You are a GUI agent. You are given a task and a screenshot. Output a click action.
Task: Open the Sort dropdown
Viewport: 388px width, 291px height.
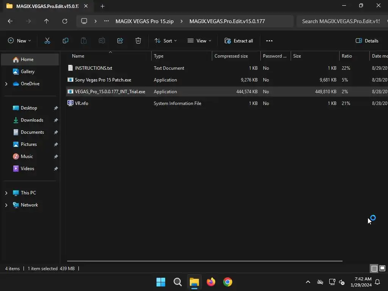coord(166,41)
